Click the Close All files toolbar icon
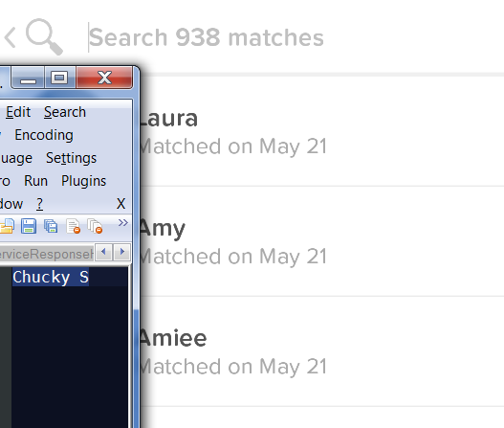Screen dimensions: 504x428 coord(95,226)
